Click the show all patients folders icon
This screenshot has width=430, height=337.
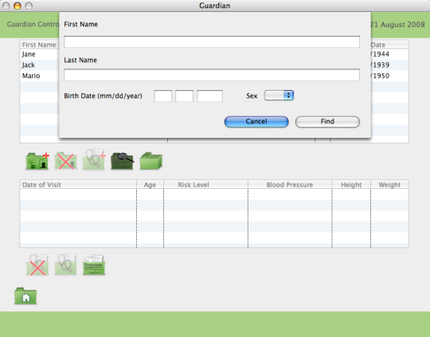click(x=151, y=161)
